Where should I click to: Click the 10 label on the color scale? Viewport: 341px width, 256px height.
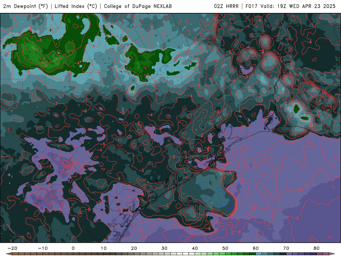104,248
